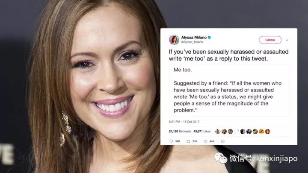The height and width of the screenshot is (173, 308).
Task: Click the WeChat logo in the watermark
Action: click(221, 158)
